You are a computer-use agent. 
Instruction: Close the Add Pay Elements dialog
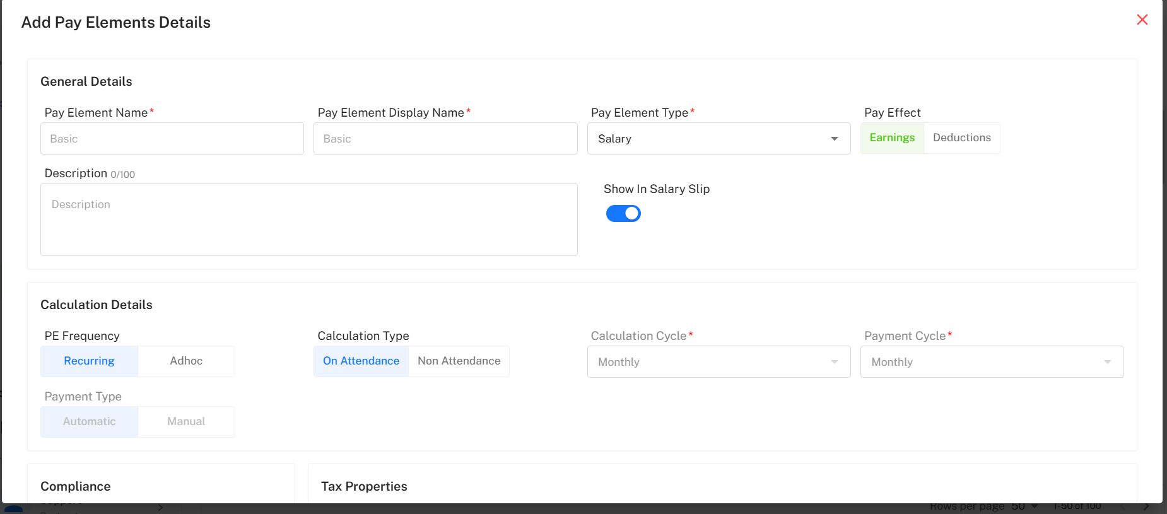pos(1142,20)
